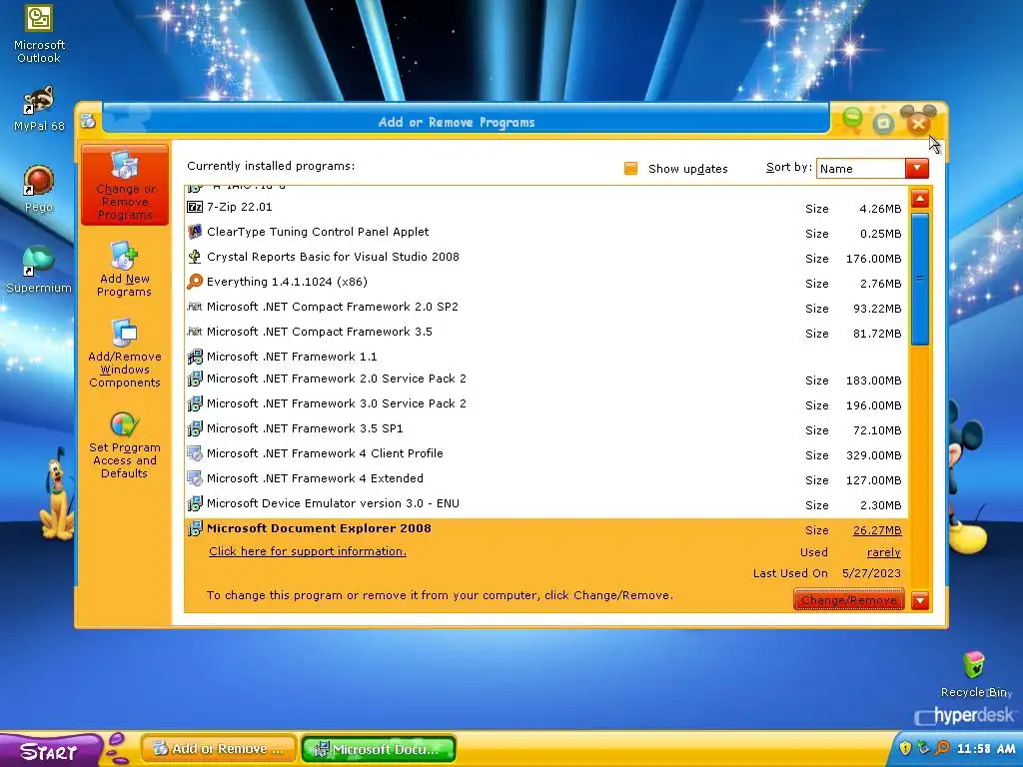
Task: Select Microsoft .NET Compact Framework 3.5
Action: [546, 332]
